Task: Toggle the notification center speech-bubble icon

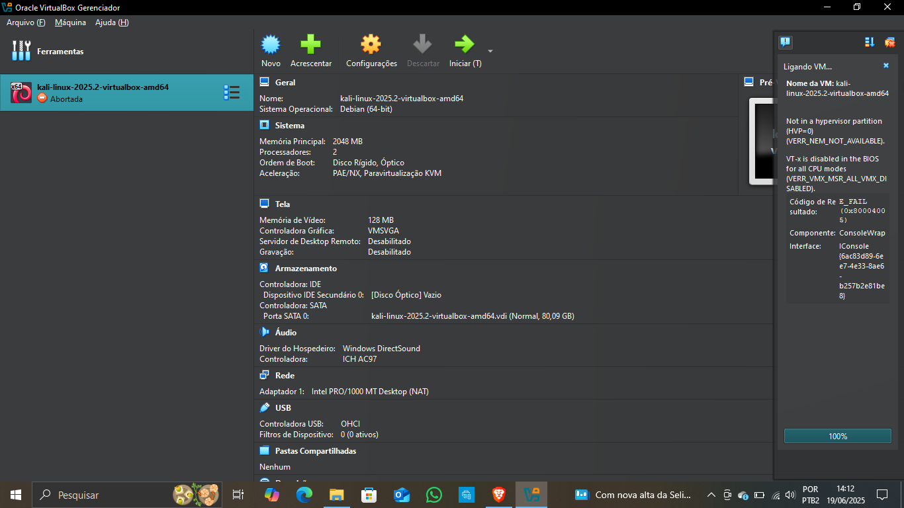Action: 785,42
